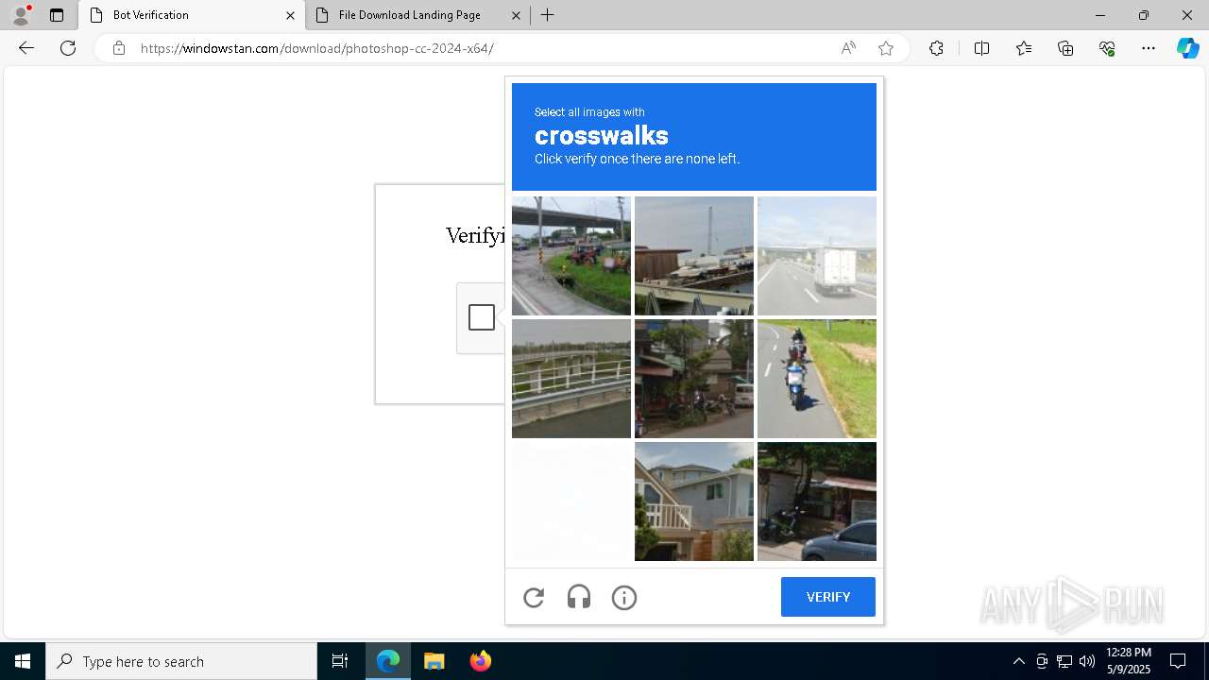The height and width of the screenshot is (680, 1209).
Task: Tick the bot verification checkbox
Action: click(x=482, y=317)
